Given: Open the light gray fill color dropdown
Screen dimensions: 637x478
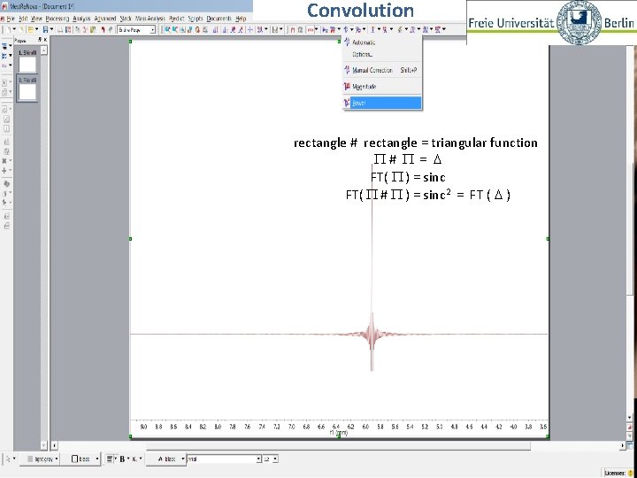Looking at the screenshot, I should coord(42,459).
